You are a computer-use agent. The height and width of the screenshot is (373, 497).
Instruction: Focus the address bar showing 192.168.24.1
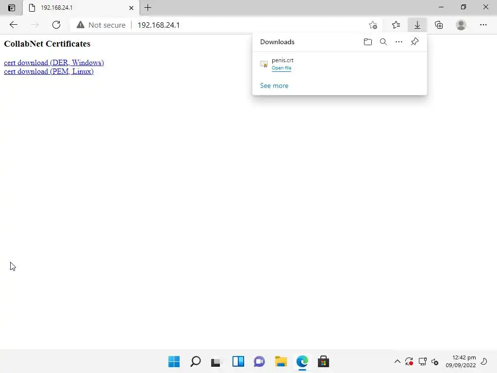[x=159, y=25]
